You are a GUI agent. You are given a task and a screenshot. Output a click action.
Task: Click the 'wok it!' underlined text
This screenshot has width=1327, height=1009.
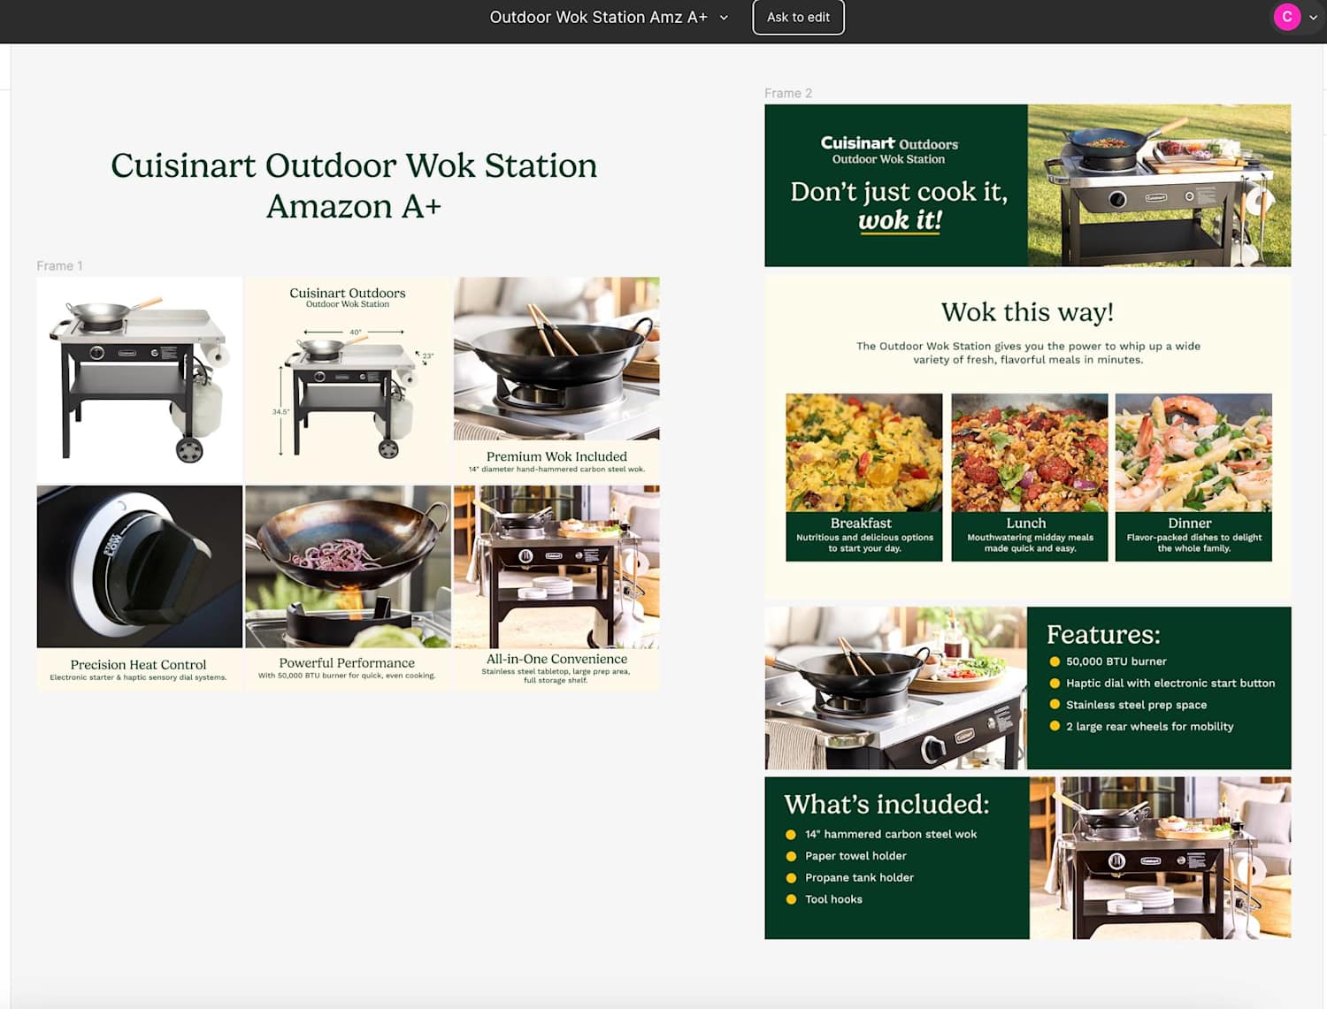900,219
